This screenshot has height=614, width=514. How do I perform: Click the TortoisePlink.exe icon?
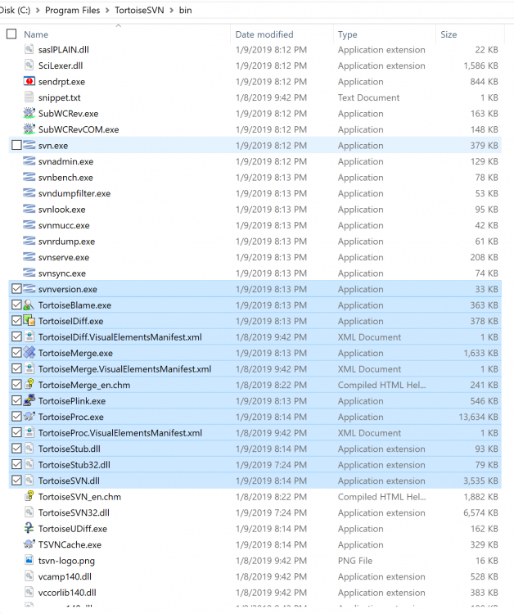(29, 401)
